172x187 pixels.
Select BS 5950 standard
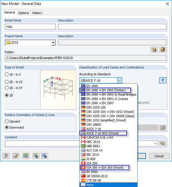[108, 172]
